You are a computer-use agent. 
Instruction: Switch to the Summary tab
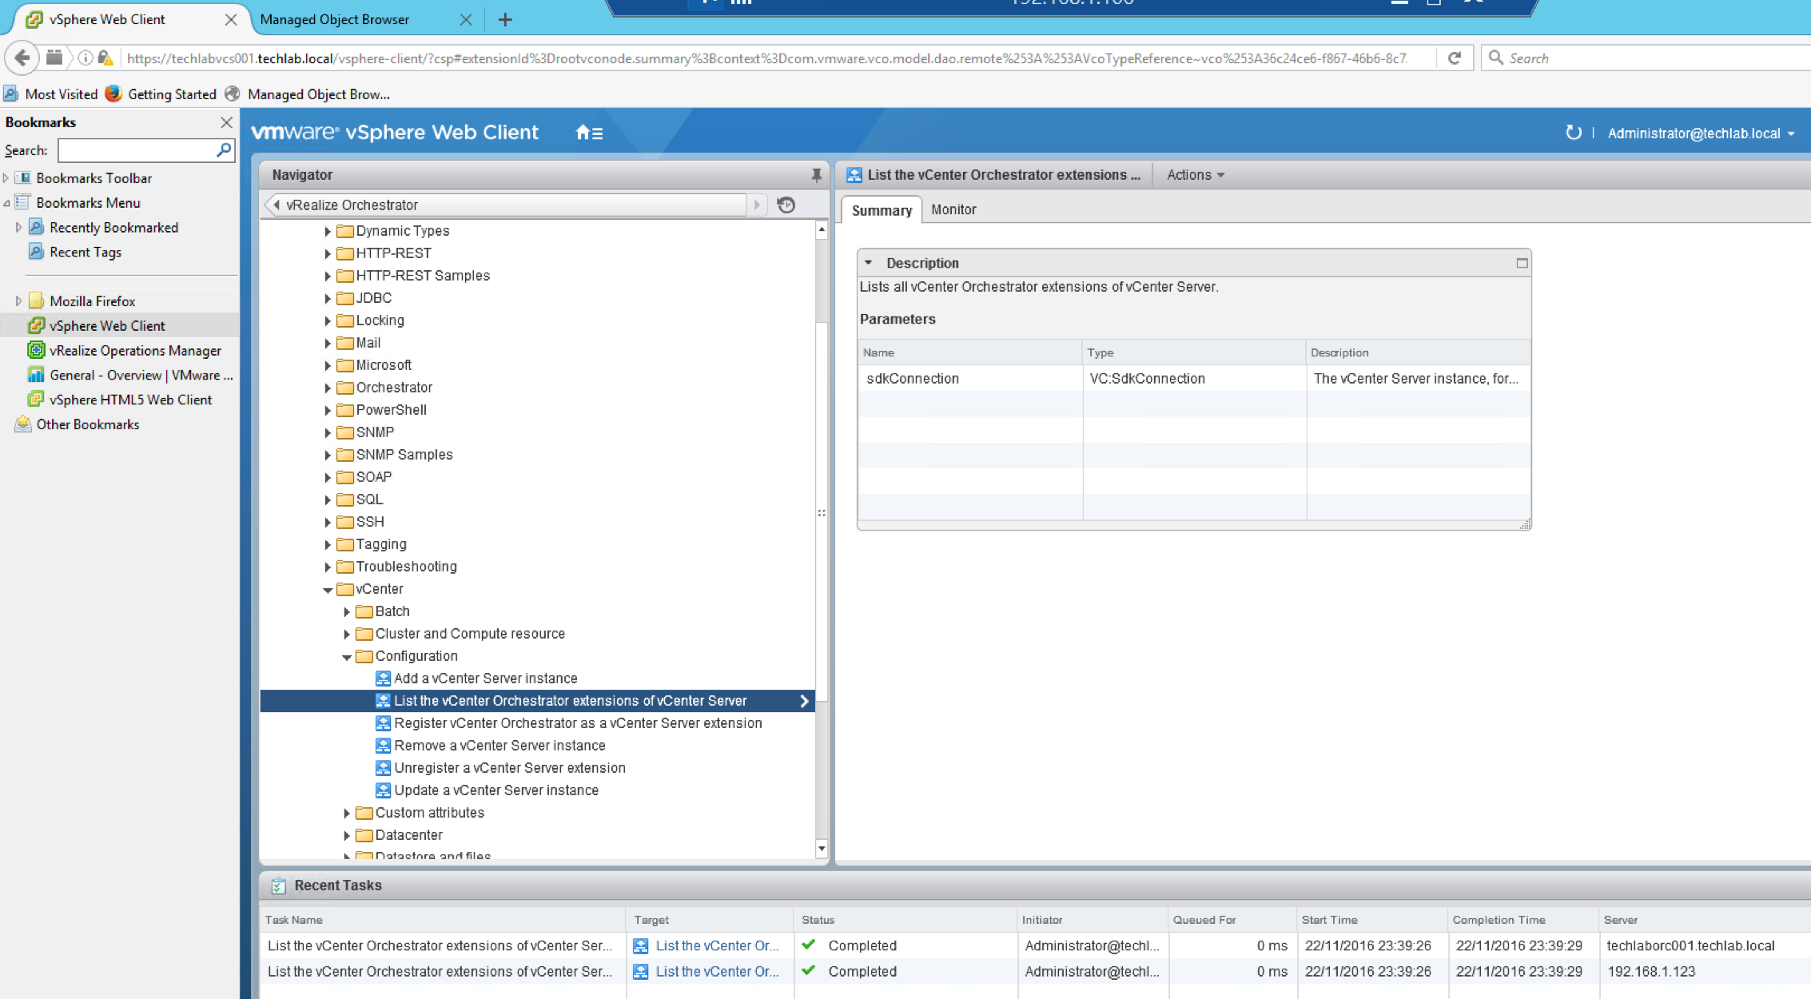[x=882, y=210]
